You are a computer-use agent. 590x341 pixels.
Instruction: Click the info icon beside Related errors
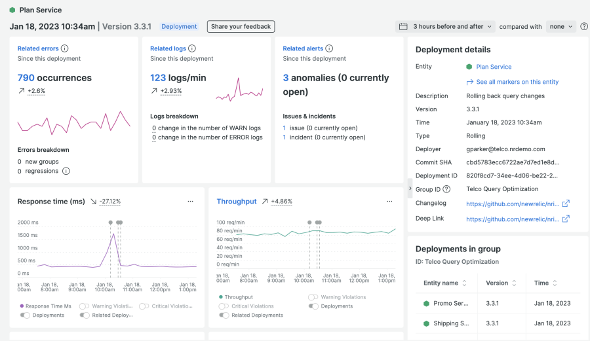65,48
